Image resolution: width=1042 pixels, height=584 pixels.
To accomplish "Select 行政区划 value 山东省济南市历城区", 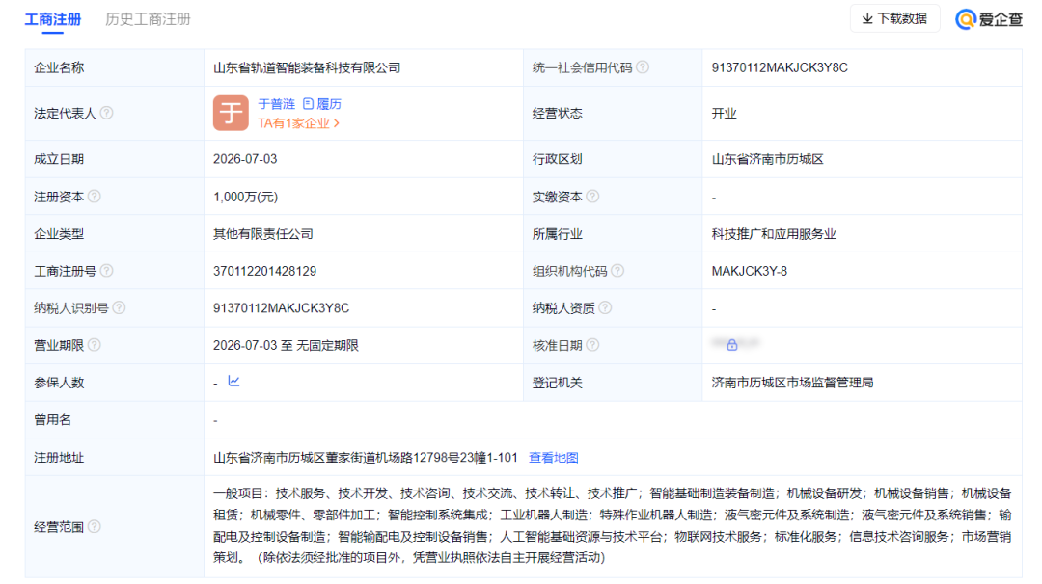I will point(768,159).
